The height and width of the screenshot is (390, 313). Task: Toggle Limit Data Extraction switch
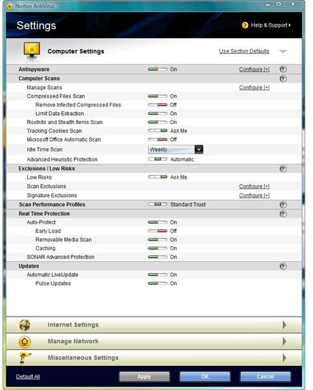(x=158, y=114)
